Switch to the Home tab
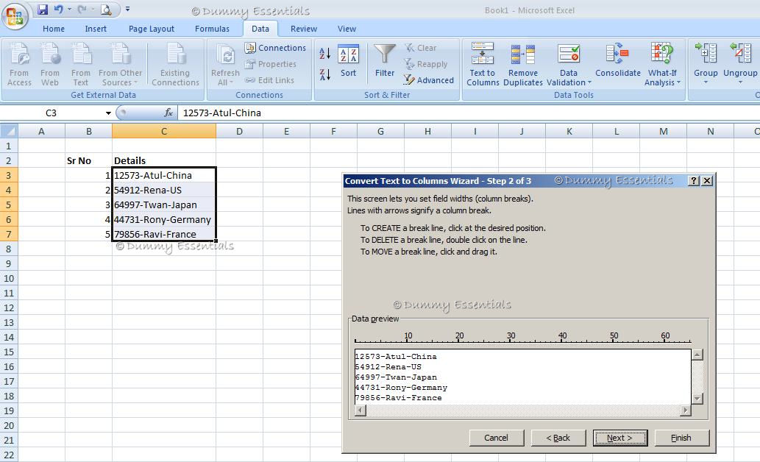 tap(53, 29)
